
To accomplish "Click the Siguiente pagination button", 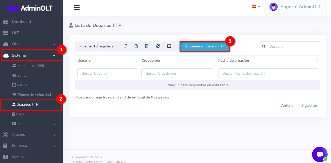I will [309, 105].
